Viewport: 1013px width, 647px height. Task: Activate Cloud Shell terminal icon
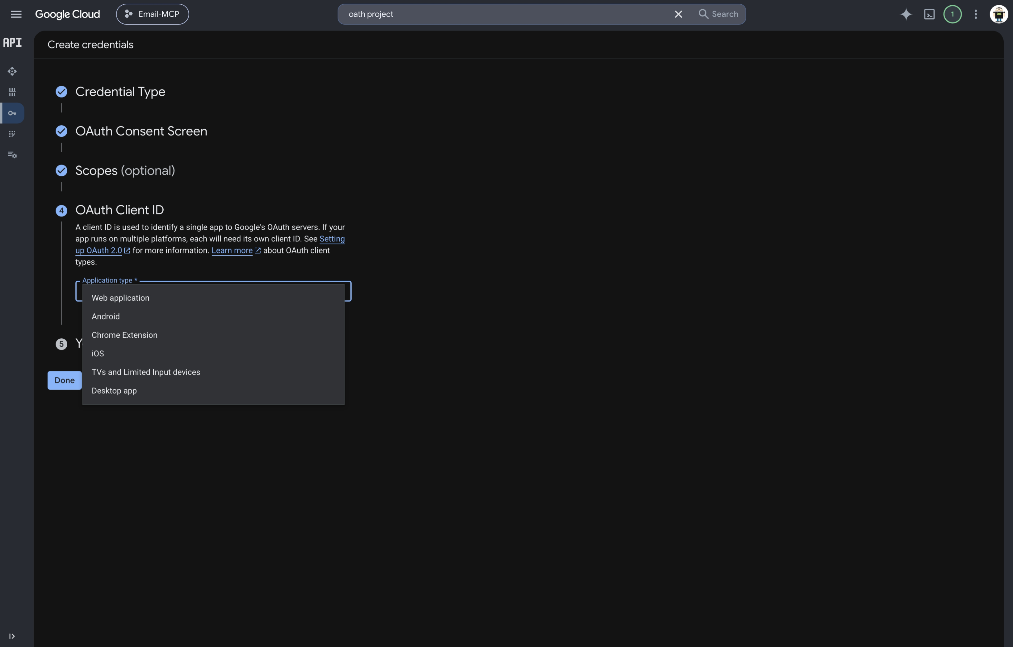click(929, 14)
